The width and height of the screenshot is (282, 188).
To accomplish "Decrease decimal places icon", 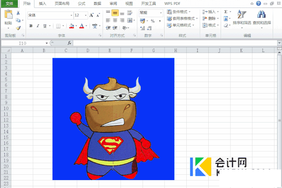I will click(x=150, y=28).
